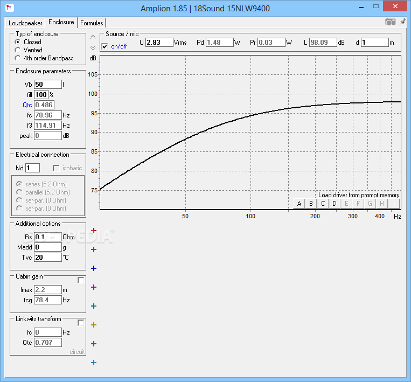Click the Amplion app icon in title bar
The height and width of the screenshot is (382, 411).
10,8
